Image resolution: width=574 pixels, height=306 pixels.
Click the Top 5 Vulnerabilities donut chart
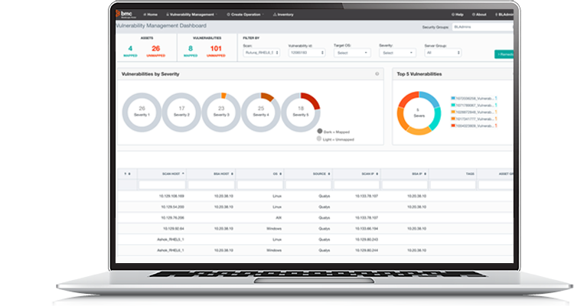pyautogui.click(x=418, y=112)
